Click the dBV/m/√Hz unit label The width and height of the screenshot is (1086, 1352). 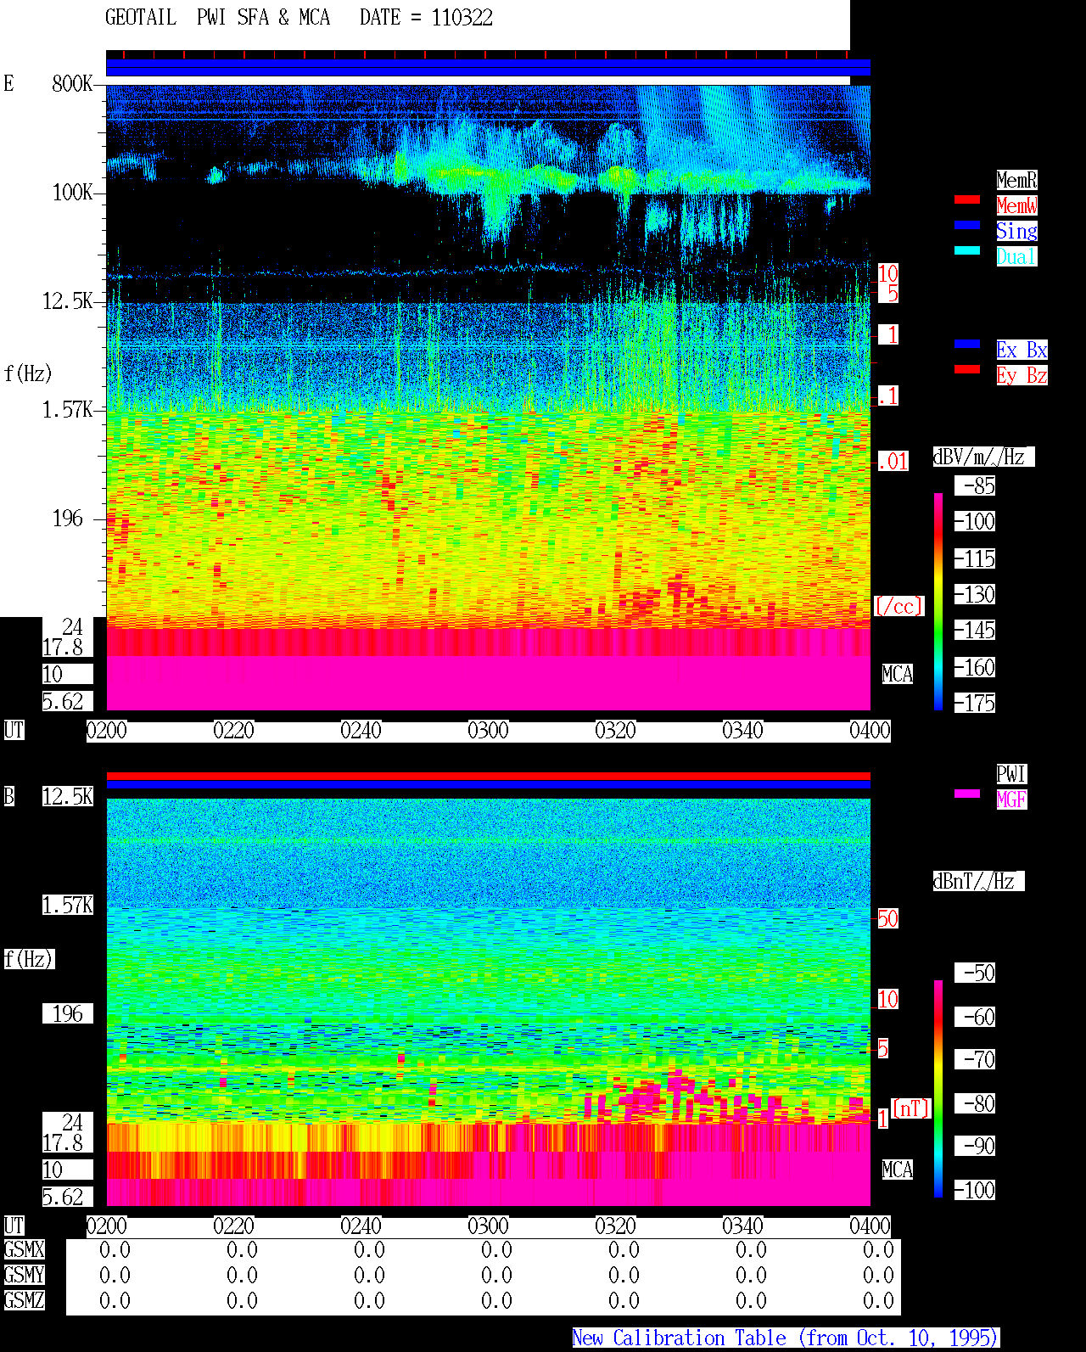[983, 457]
